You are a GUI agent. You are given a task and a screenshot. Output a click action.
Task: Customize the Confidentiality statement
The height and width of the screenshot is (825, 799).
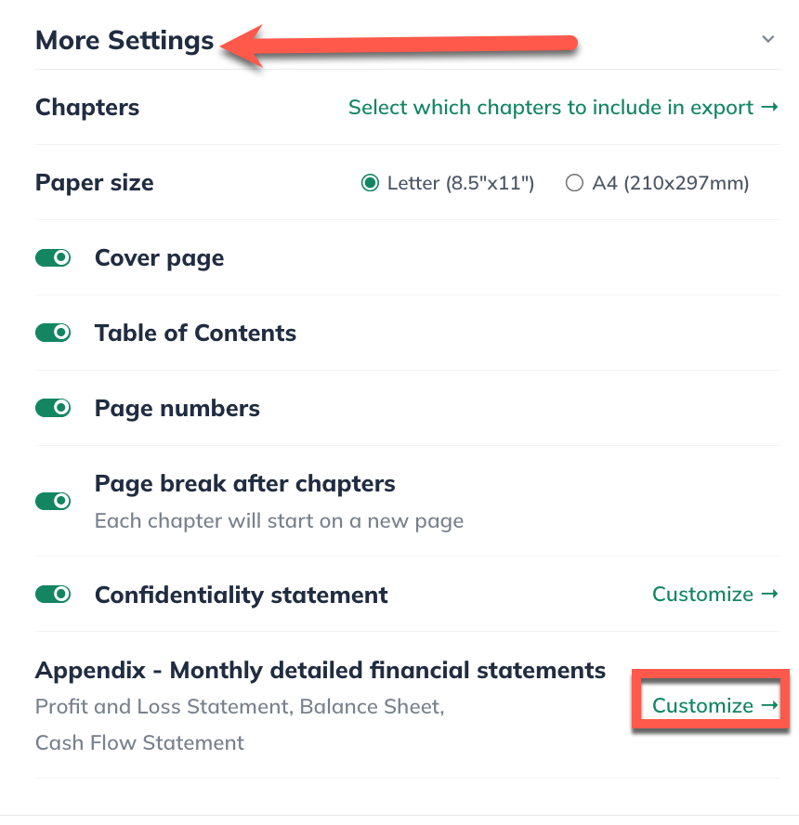point(703,594)
